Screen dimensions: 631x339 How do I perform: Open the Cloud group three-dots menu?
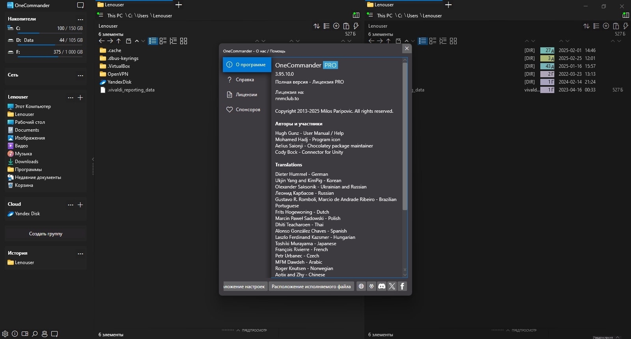(71, 205)
